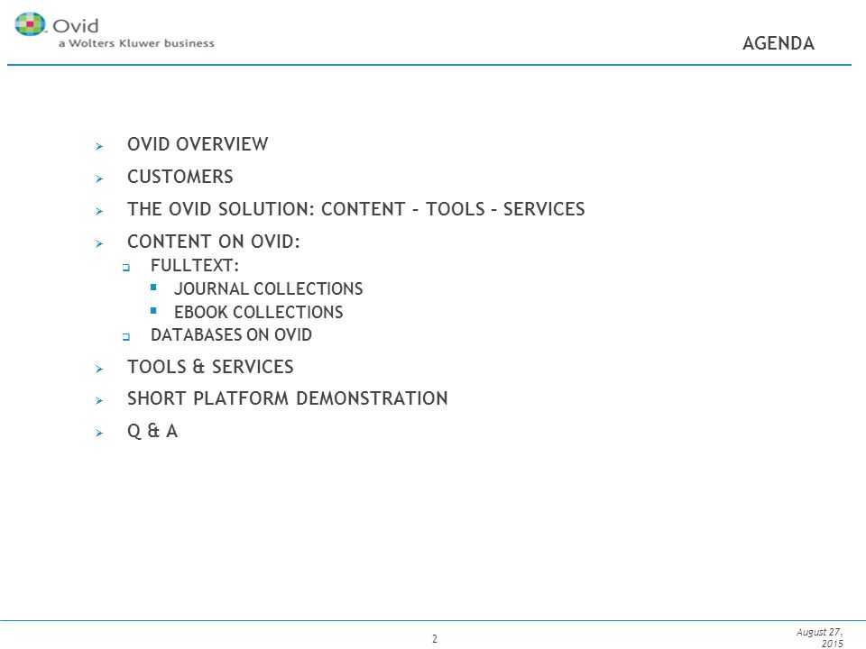Screen dimensions: 866x649
Task: Select the 'CONTENT ON OVID:' line
Action: 214,242
